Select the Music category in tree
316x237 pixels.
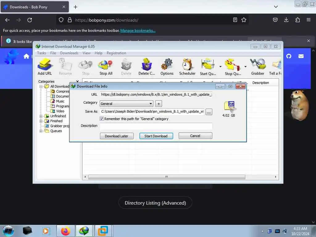point(60,101)
